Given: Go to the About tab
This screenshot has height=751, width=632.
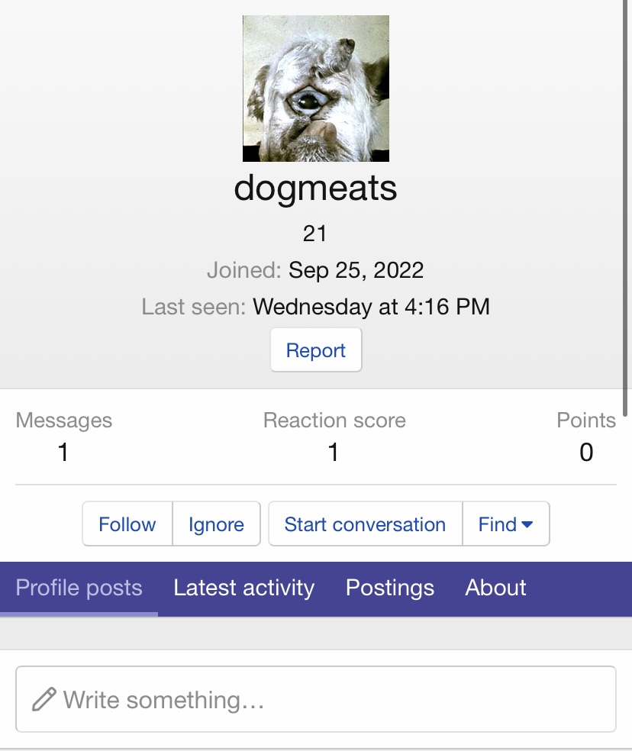Looking at the screenshot, I should pos(495,588).
